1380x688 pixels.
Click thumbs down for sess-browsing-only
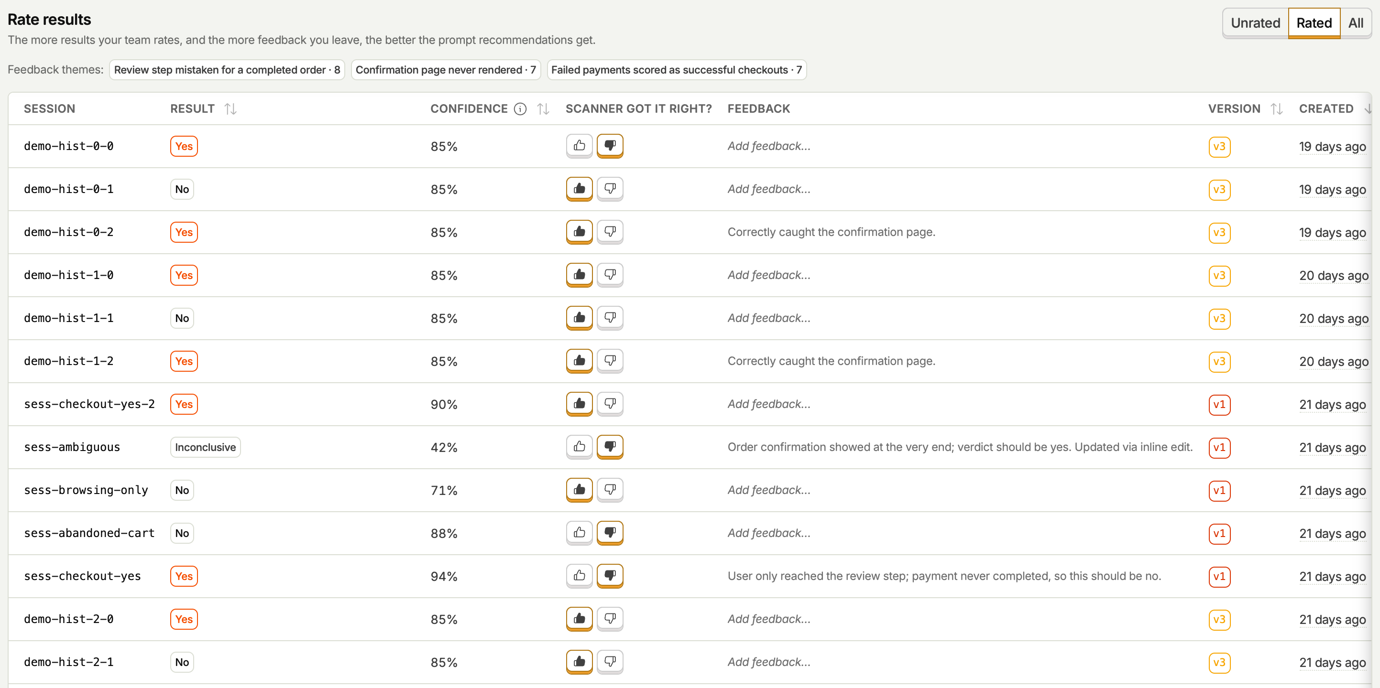(610, 490)
